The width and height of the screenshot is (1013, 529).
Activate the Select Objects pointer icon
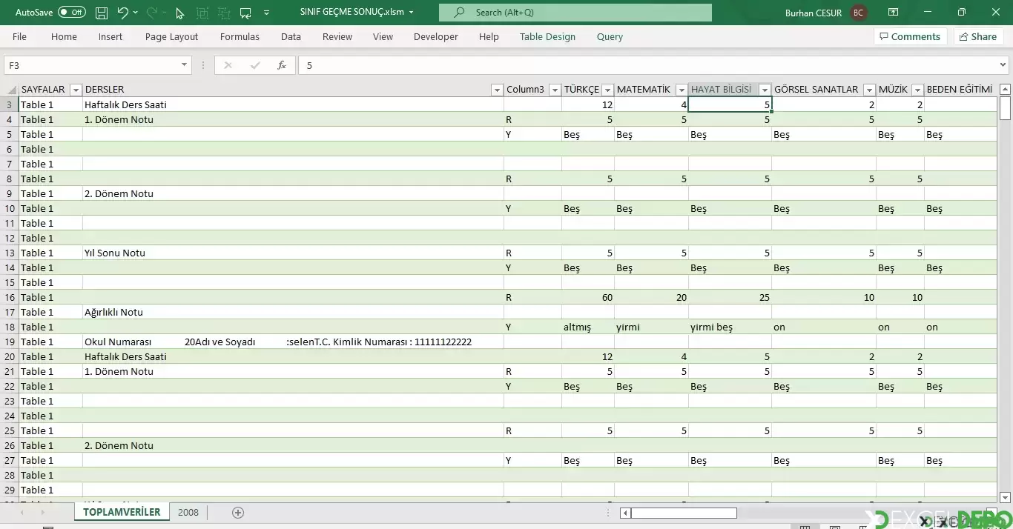180,13
